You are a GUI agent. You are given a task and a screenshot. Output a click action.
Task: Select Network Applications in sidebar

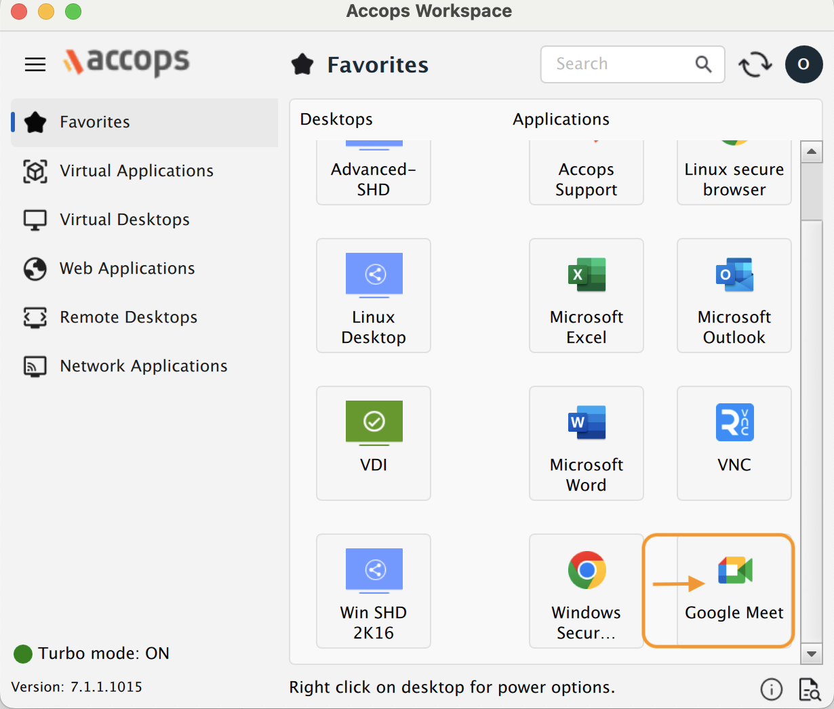(143, 366)
